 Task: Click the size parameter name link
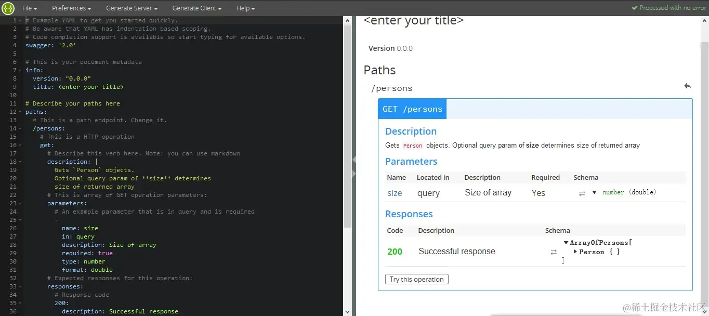(x=395, y=193)
